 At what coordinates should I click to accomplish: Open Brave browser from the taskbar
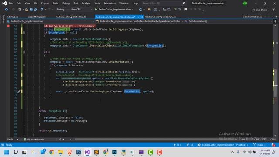tap(70, 152)
